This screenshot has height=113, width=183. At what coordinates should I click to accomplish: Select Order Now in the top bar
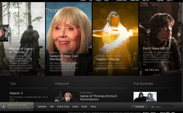click(134, 1)
